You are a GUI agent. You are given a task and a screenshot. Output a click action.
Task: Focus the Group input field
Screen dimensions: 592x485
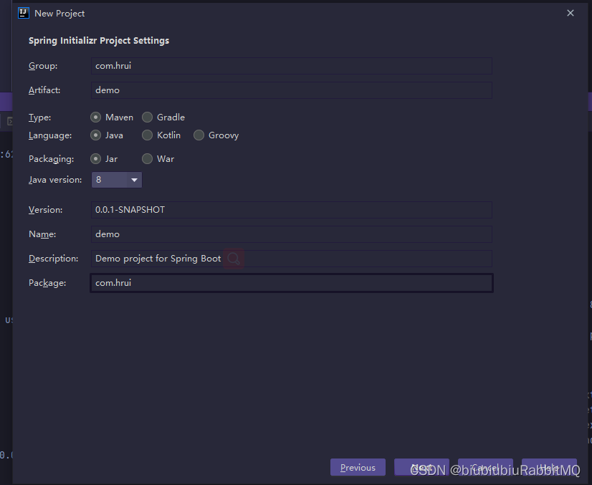pyautogui.click(x=292, y=66)
